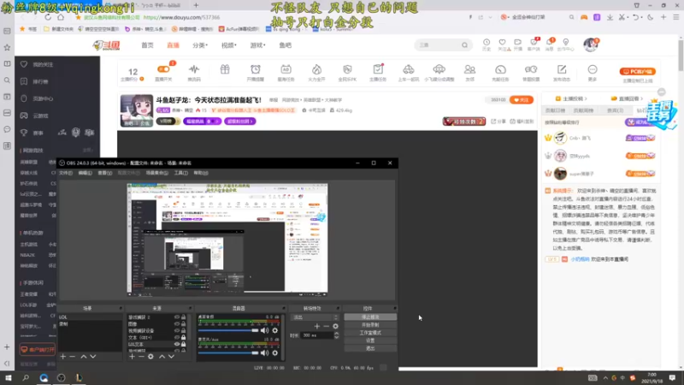684x385 pixels.
Task: Open the scene transition type dropdown
Action: click(x=315, y=317)
